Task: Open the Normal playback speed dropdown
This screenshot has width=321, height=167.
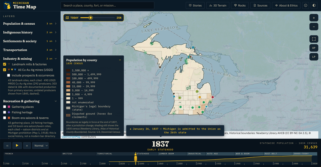Action: [x=40, y=145]
